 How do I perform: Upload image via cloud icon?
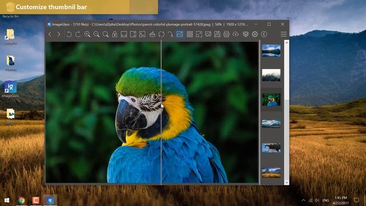236,34
